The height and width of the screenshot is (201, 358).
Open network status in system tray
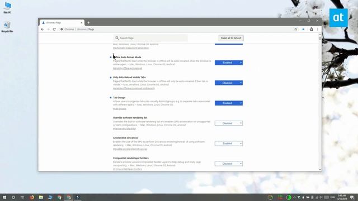tap(317, 197)
